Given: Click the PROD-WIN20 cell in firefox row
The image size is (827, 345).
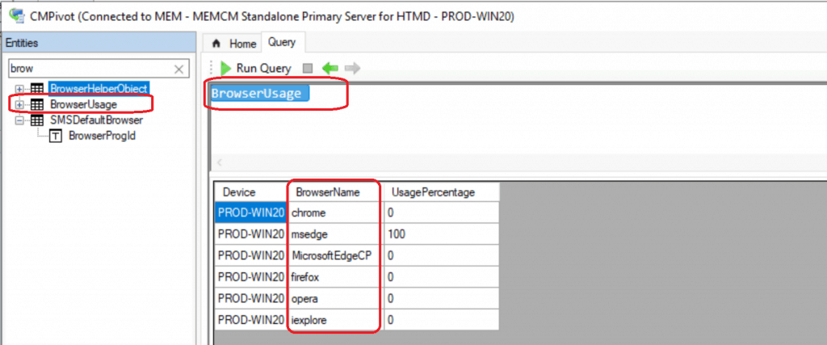Looking at the screenshot, I should point(252,277).
